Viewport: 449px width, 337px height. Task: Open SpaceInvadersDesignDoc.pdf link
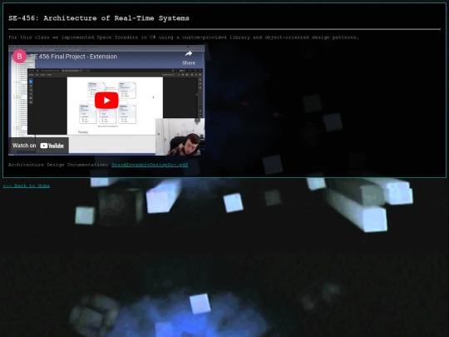tap(150, 165)
